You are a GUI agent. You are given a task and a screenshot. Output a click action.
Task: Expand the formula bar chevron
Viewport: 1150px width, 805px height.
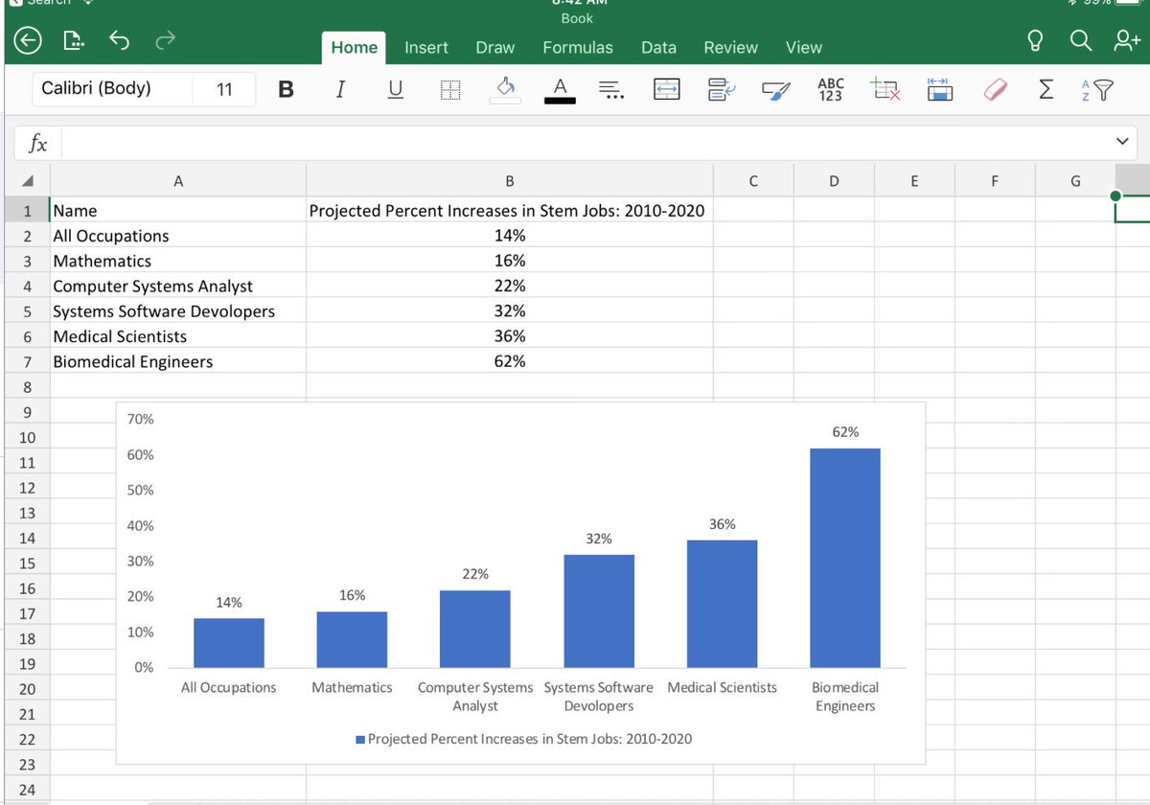click(x=1122, y=142)
